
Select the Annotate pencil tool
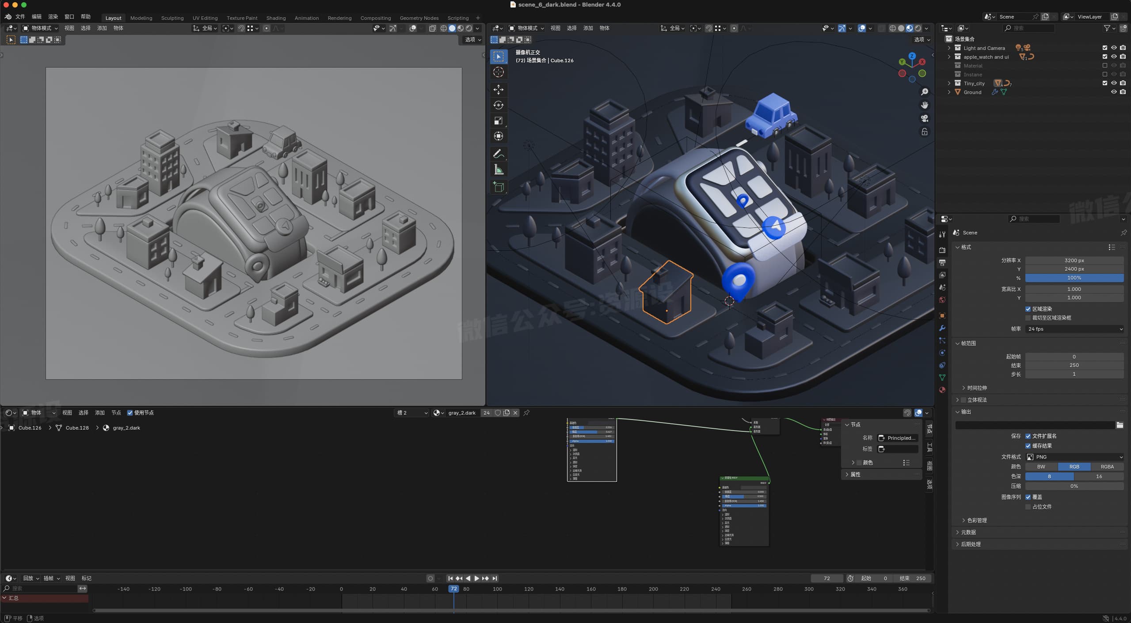[499, 154]
